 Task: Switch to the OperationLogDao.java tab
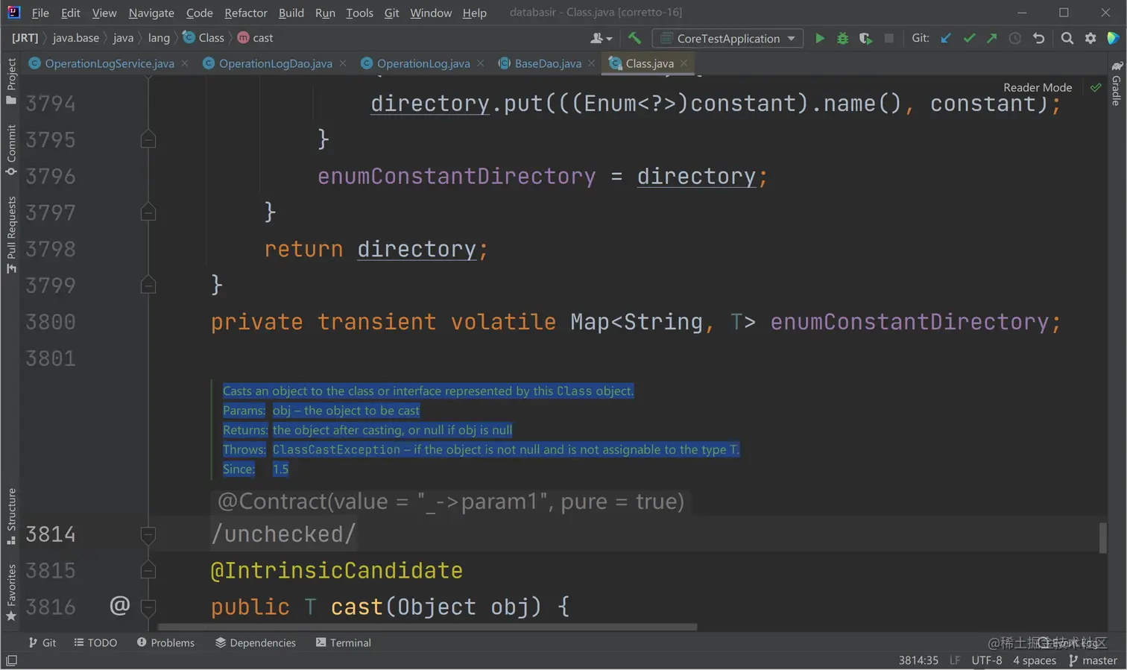(275, 63)
